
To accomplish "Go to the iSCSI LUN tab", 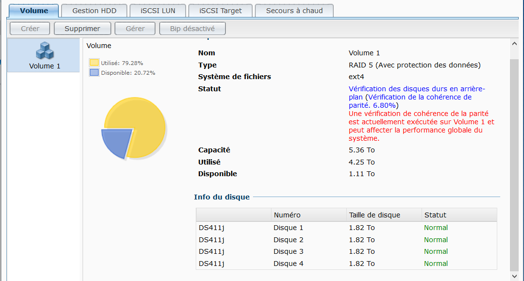I will click(158, 11).
